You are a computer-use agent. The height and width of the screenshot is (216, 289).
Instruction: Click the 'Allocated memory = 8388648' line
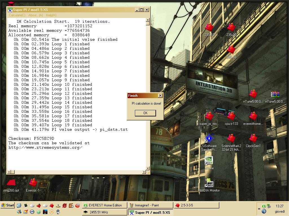(x=49, y=35)
